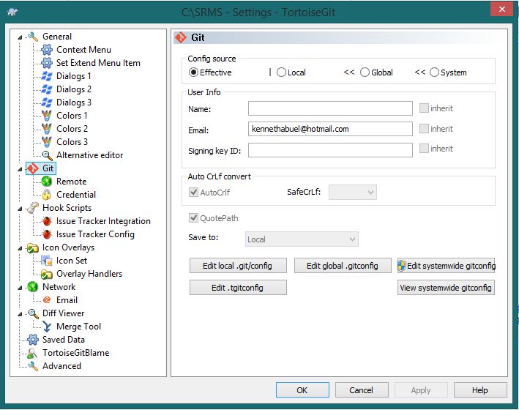Click the Dialogs 1 window icon
519x410 pixels.
click(47, 76)
